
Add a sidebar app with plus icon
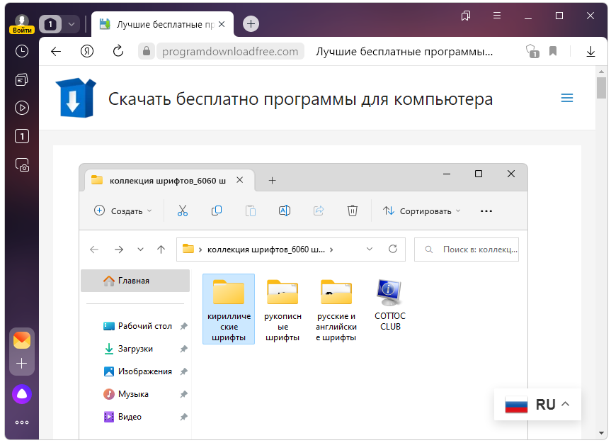(22, 364)
